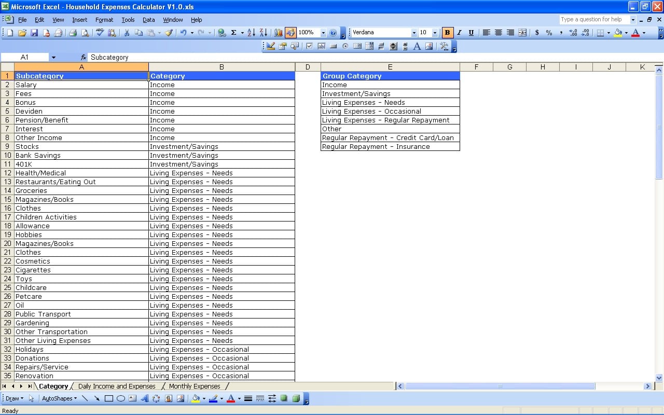Select the Spelling check icon
The image size is (664, 415).
(x=100, y=32)
